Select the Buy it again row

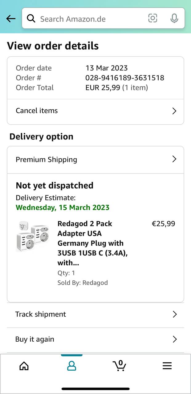click(x=92, y=339)
